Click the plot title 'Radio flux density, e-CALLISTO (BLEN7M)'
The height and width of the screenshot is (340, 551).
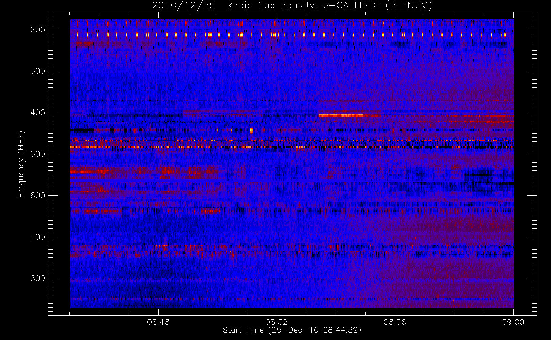point(329,6)
